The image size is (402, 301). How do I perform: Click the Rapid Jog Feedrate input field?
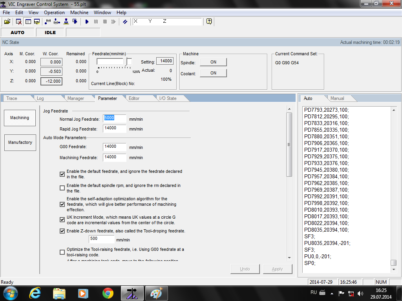pos(114,129)
